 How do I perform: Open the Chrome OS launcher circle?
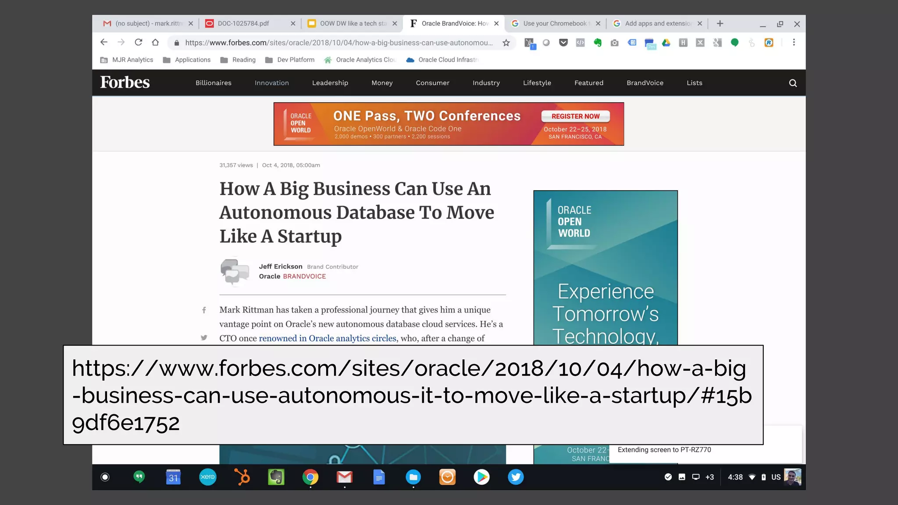[x=105, y=477]
